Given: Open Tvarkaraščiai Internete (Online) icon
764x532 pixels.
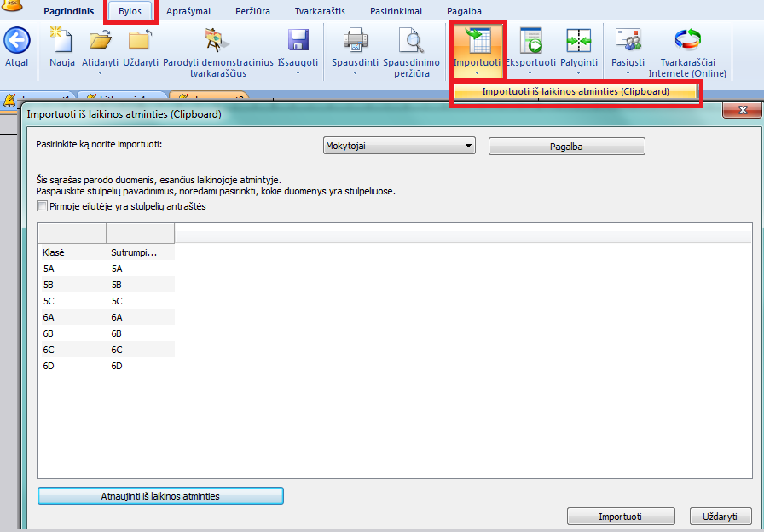Looking at the screenshot, I should click(x=686, y=41).
